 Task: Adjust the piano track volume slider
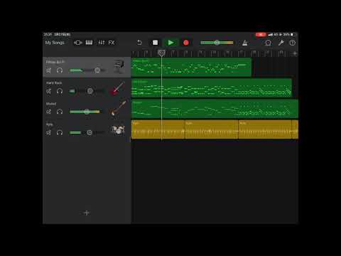coord(87,70)
